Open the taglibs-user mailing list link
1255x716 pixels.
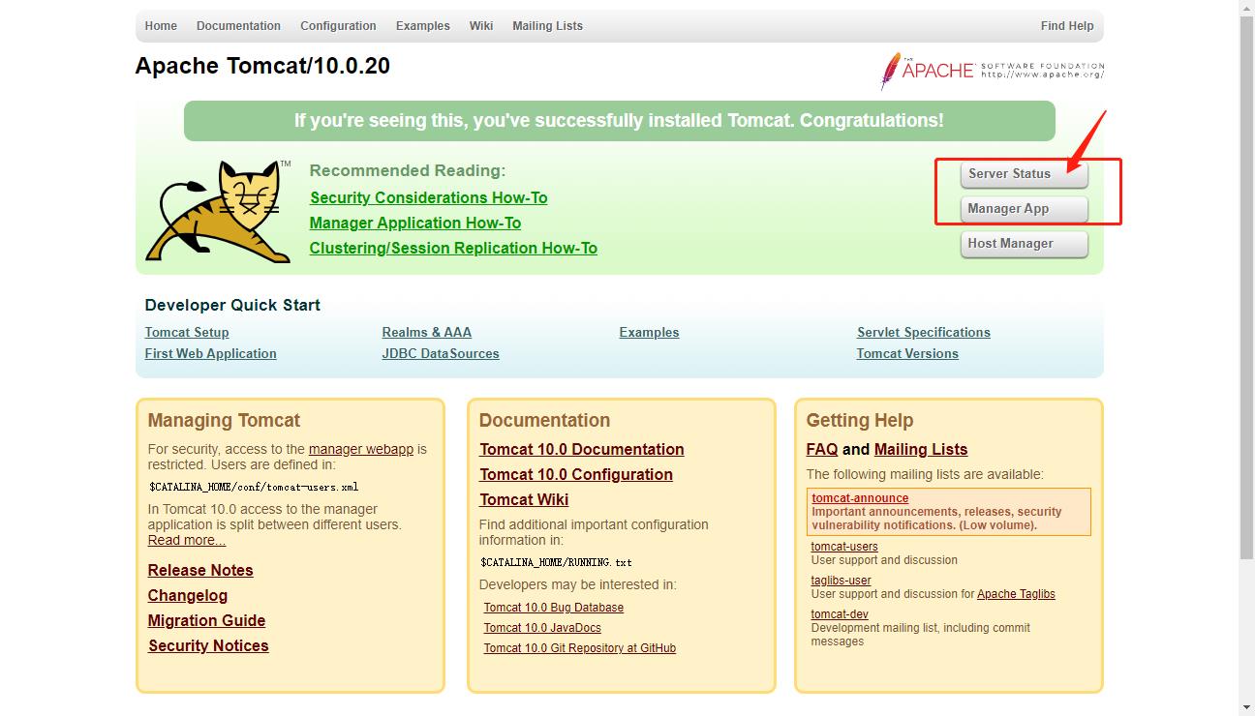[842, 581]
